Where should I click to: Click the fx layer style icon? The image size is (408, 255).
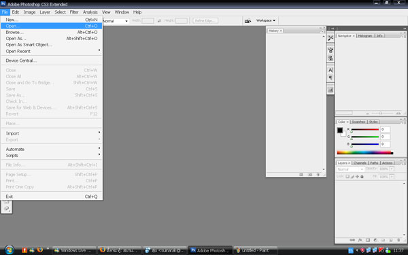click(x=360, y=240)
